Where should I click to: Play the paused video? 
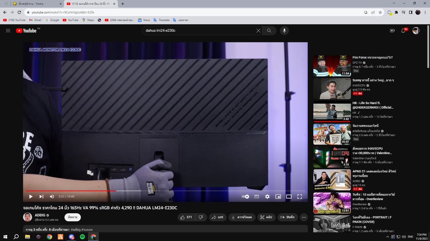pos(31,196)
